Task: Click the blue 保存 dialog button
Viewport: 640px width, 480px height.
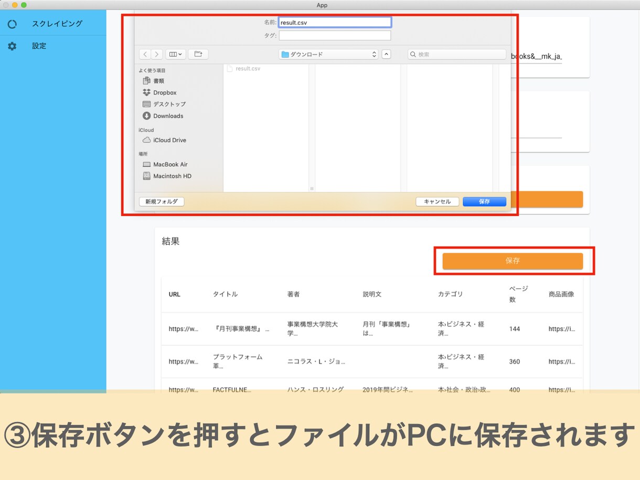Action: (x=484, y=201)
